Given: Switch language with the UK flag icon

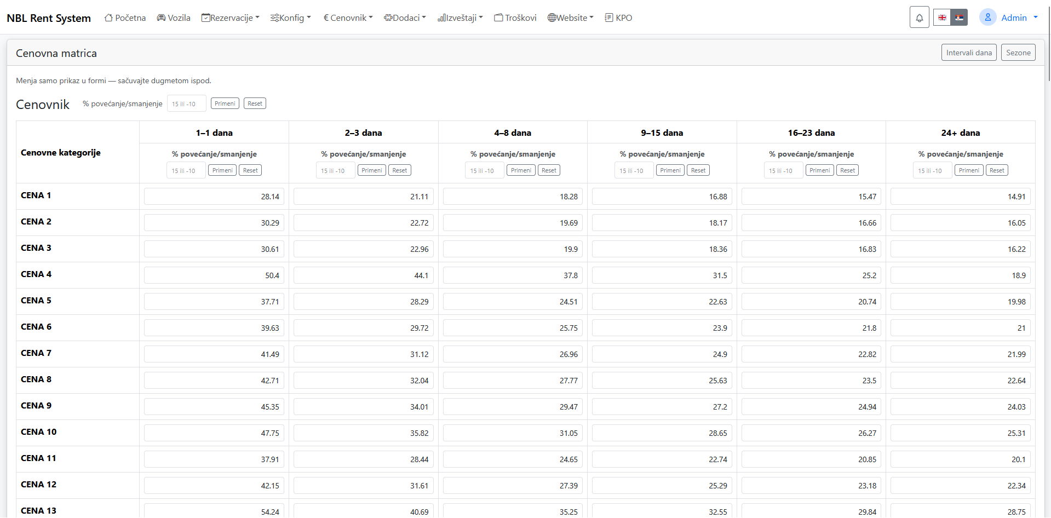Looking at the screenshot, I should (x=942, y=18).
